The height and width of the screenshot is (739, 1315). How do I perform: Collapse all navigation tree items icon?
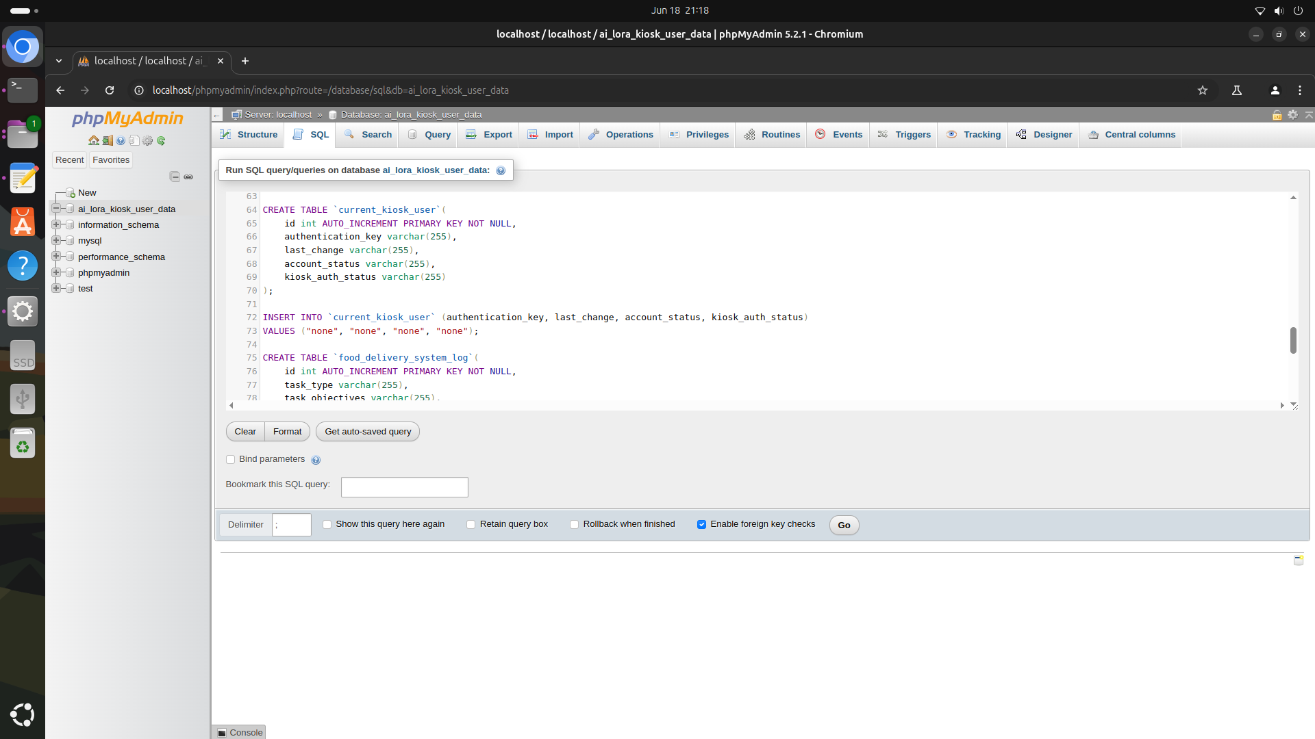pyautogui.click(x=175, y=177)
